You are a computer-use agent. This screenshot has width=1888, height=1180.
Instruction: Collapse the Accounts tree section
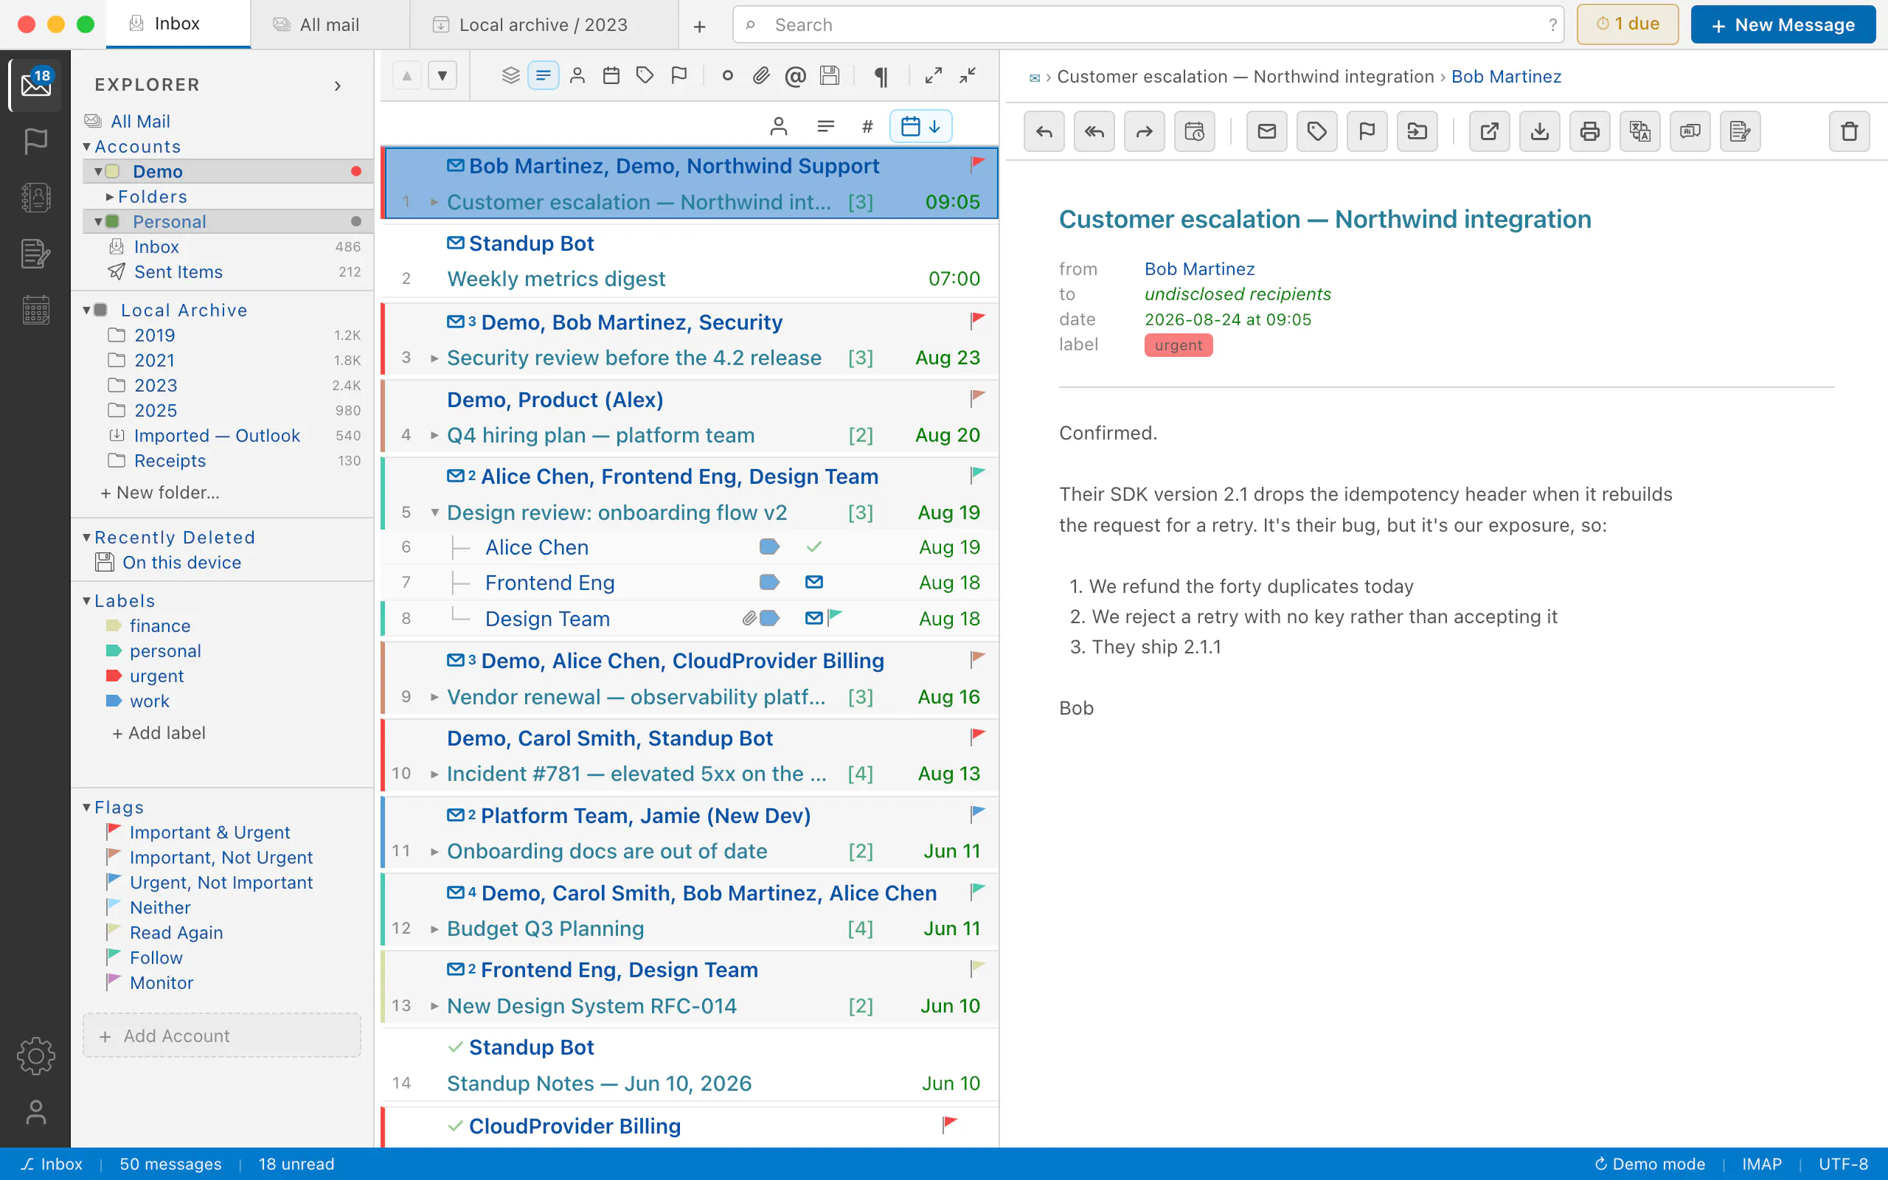86,147
